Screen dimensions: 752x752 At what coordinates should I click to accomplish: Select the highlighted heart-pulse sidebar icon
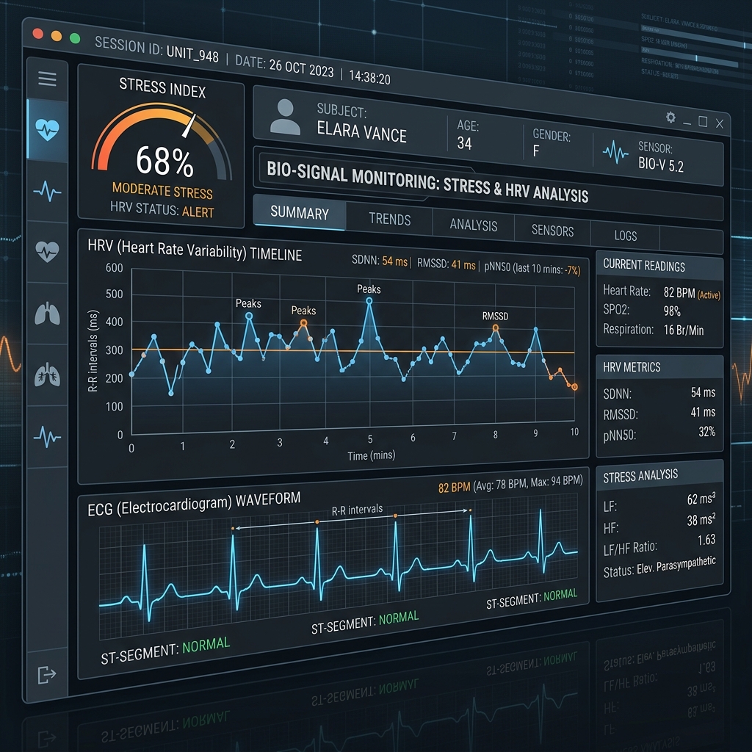[x=47, y=129]
